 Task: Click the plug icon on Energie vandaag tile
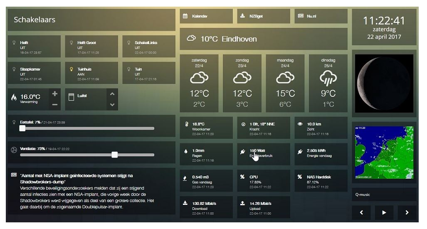tap(300, 151)
